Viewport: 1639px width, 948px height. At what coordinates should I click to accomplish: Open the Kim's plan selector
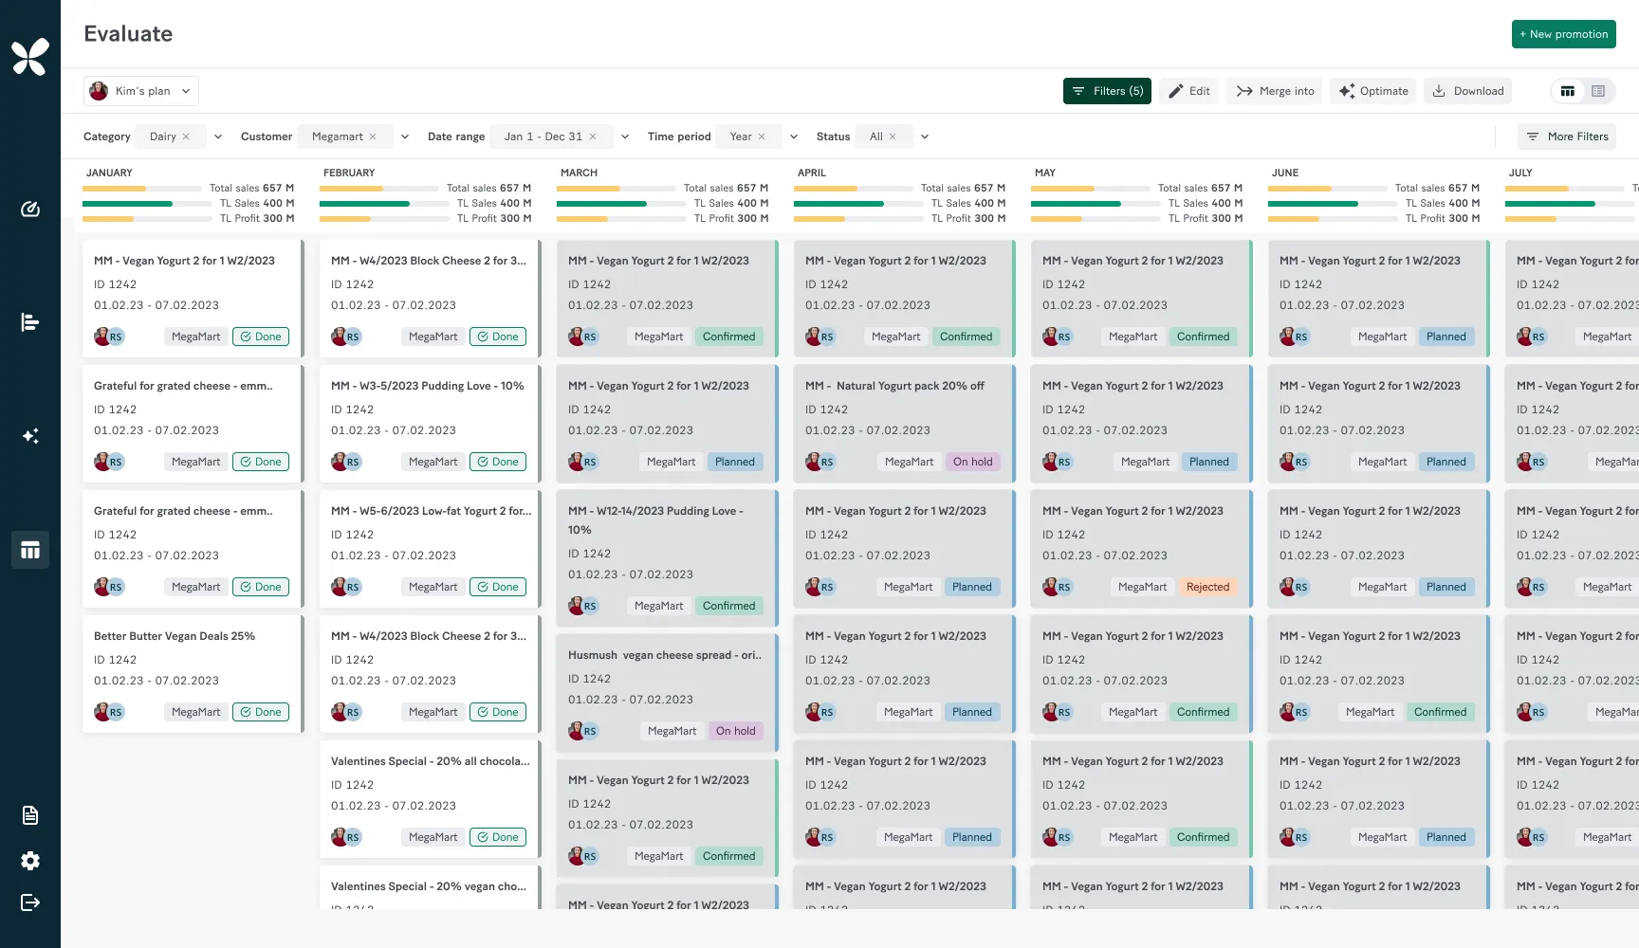click(x=141, y=91)
